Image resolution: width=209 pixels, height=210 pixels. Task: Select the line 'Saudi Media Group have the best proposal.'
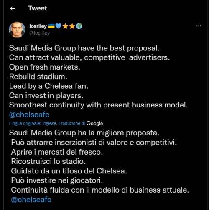[x=84, y=48]
